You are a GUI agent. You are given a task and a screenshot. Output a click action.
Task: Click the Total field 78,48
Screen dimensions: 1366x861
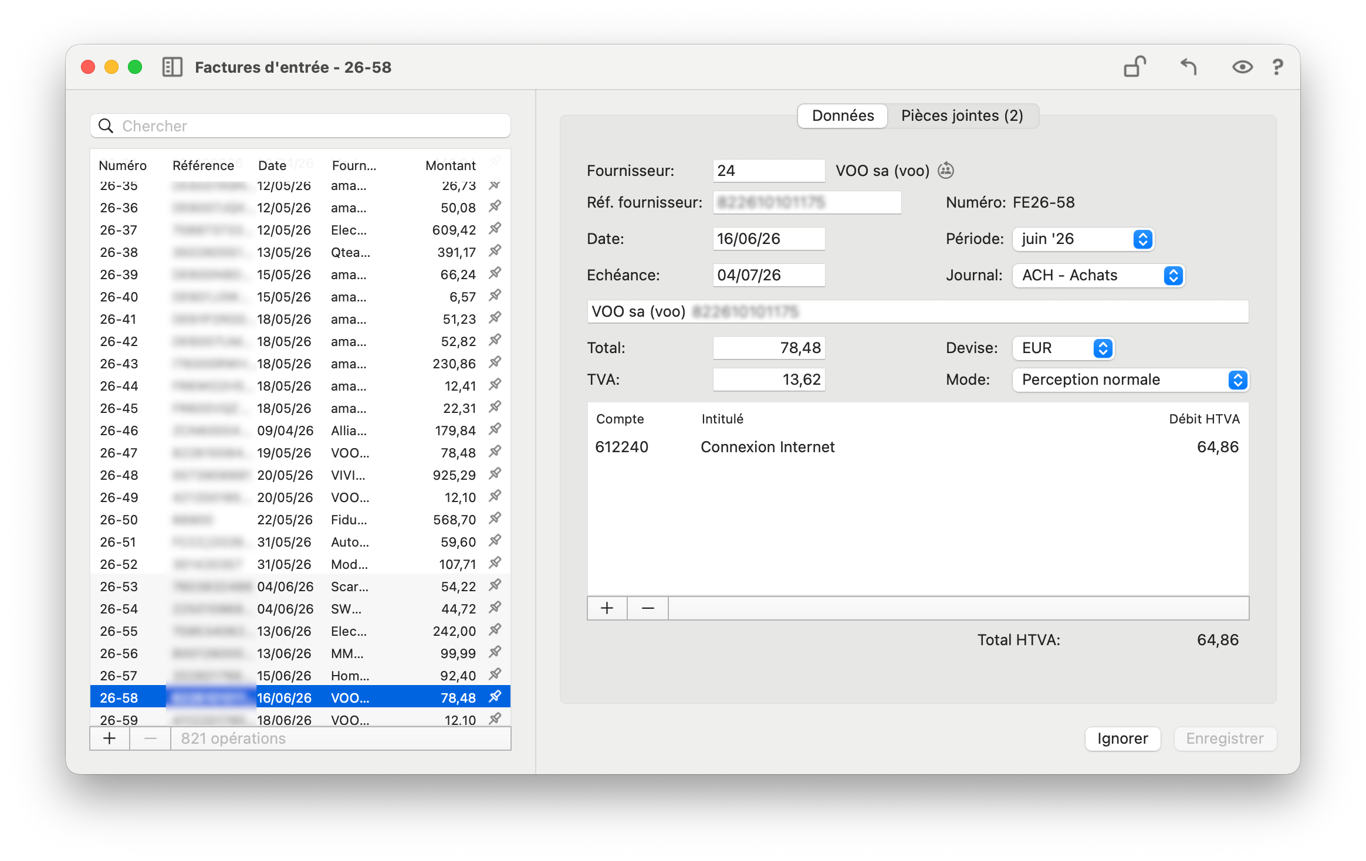769,348
